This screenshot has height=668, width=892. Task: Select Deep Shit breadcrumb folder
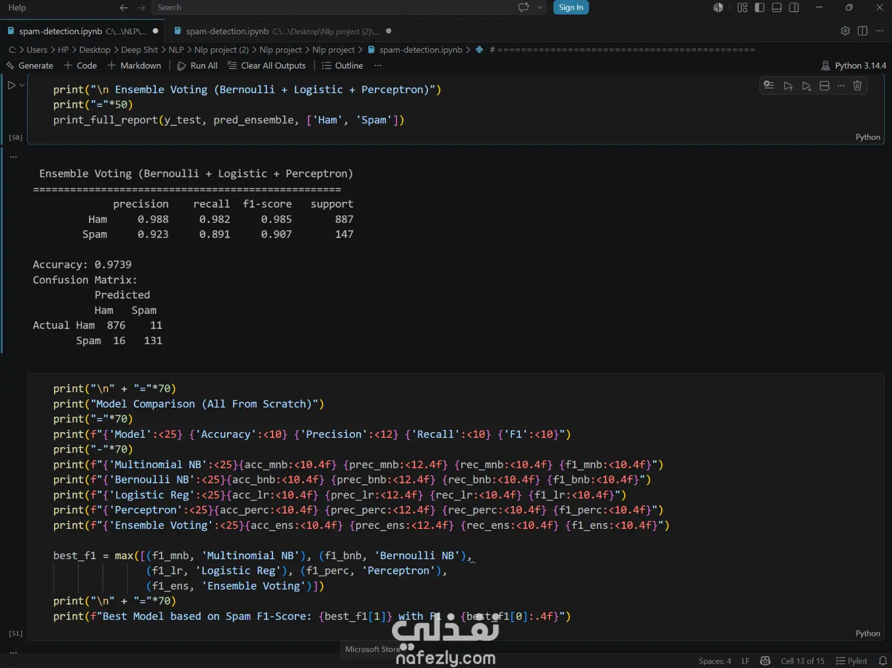[x=139, y=49]
